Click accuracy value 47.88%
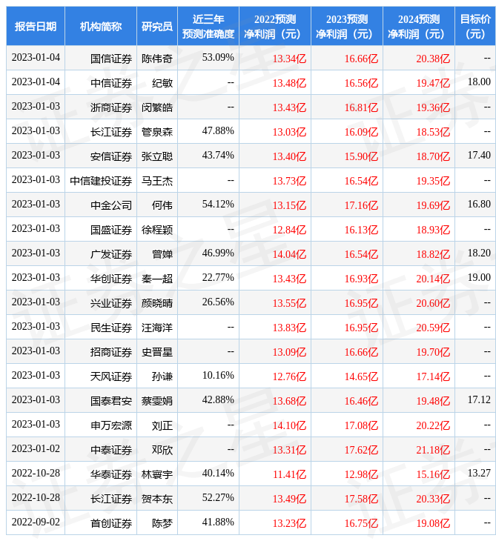Screen dimensions: 496x541 (x=218, y=131)
